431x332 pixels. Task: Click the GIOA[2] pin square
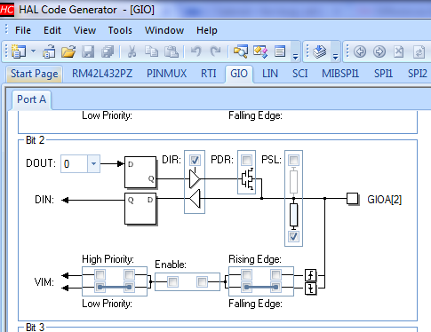pyautogui.click(x=352, y=199)
